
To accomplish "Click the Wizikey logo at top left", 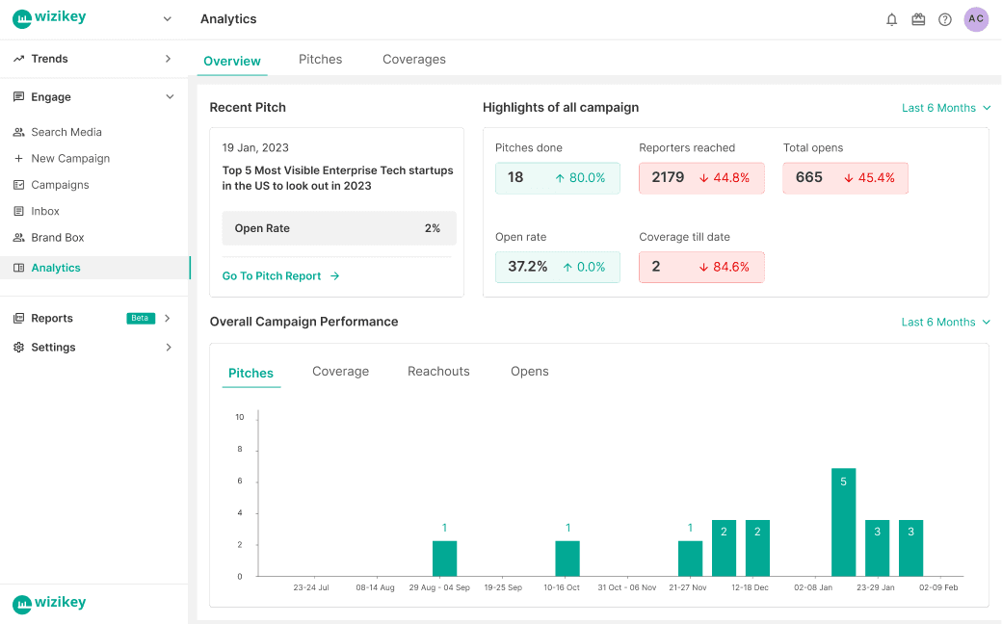I will click(x=49, y=18).
